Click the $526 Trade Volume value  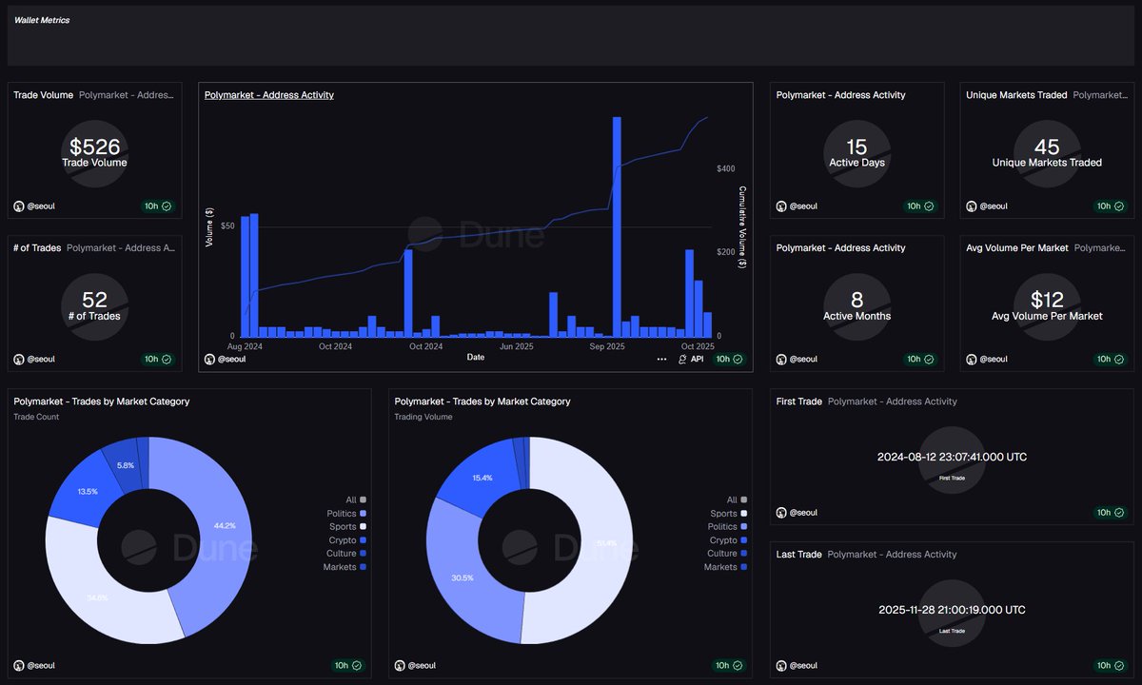(95, 147)
